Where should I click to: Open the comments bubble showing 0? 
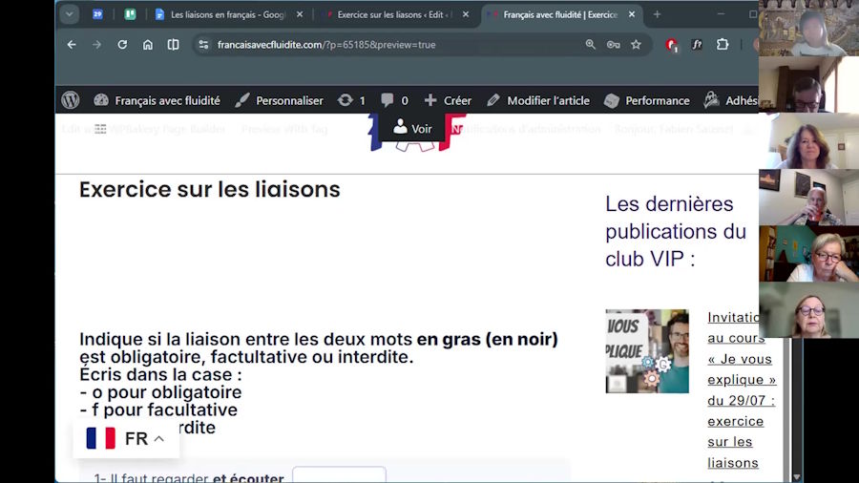click(394, 100)
